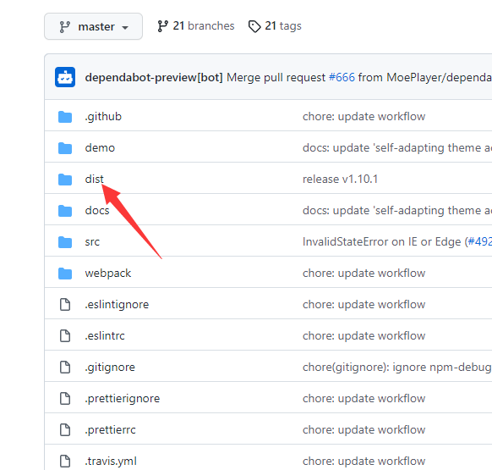
Task: Open the dist folder
Action: (94, 180)
